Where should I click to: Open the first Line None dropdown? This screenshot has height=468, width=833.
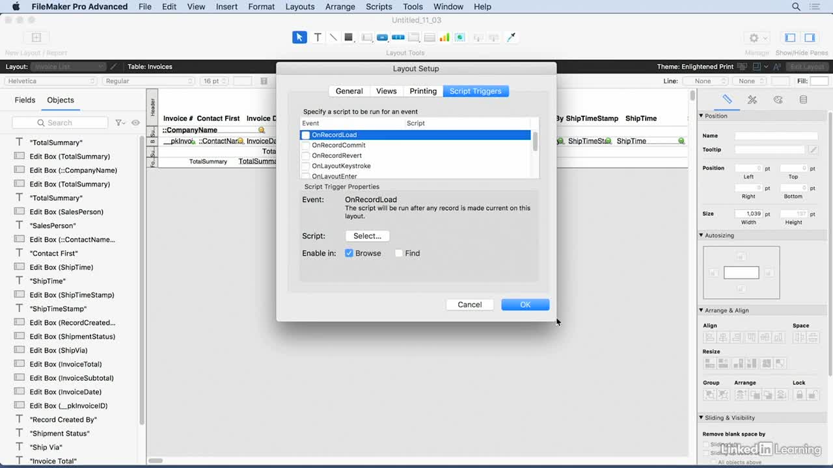(x=707, y=81)
